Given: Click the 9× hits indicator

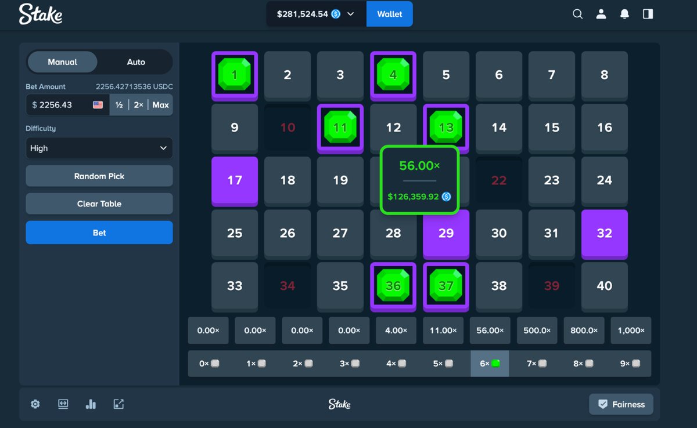Looking at the screenshot, I should (x=631, y=364).
